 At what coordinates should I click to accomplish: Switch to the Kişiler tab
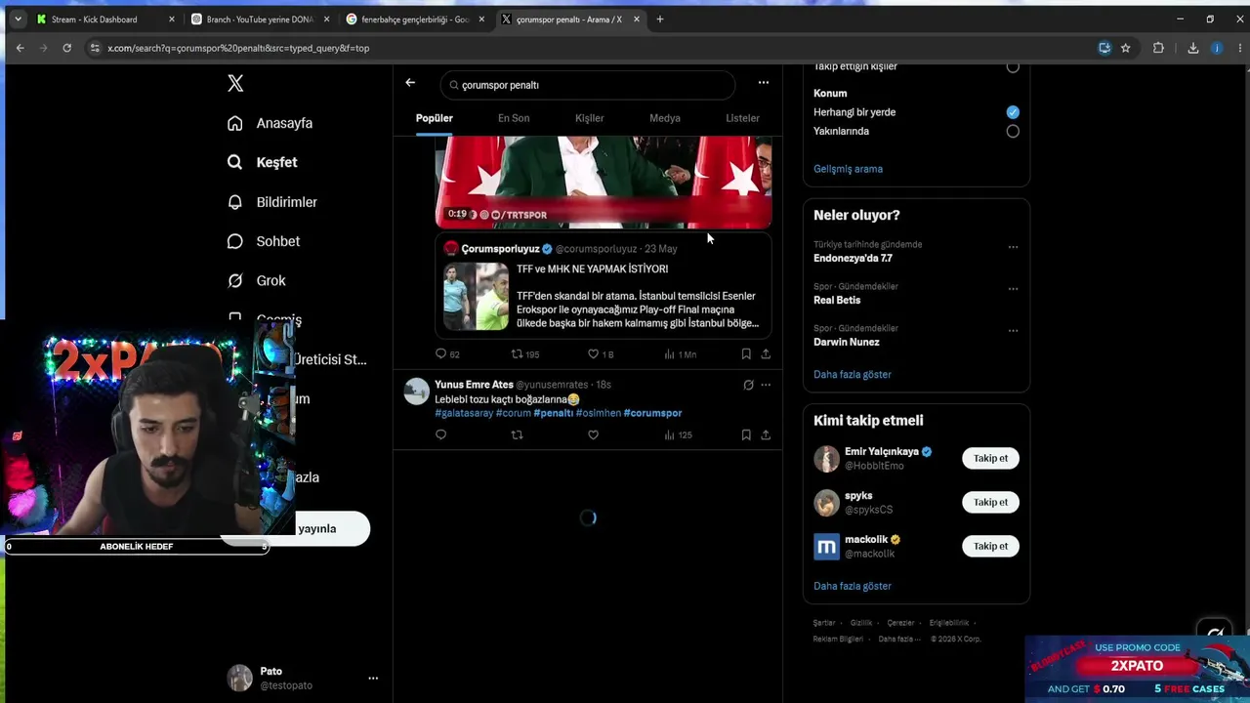click(x=589, y=118)
